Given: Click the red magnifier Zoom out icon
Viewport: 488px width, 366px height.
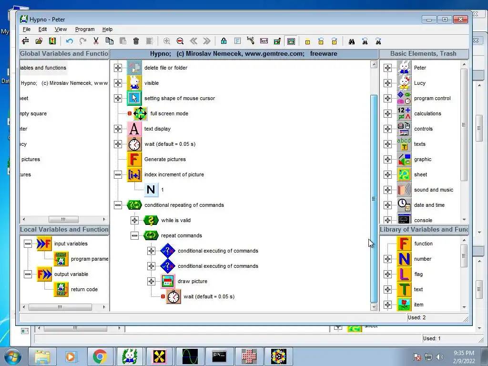Looking at the screenshot, I should [x=180, y=41].
